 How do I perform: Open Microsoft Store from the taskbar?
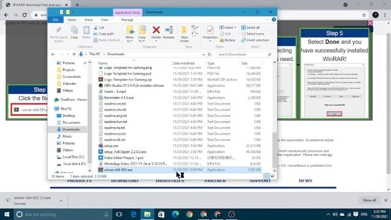pyautogui.click(x=161, y=215)
